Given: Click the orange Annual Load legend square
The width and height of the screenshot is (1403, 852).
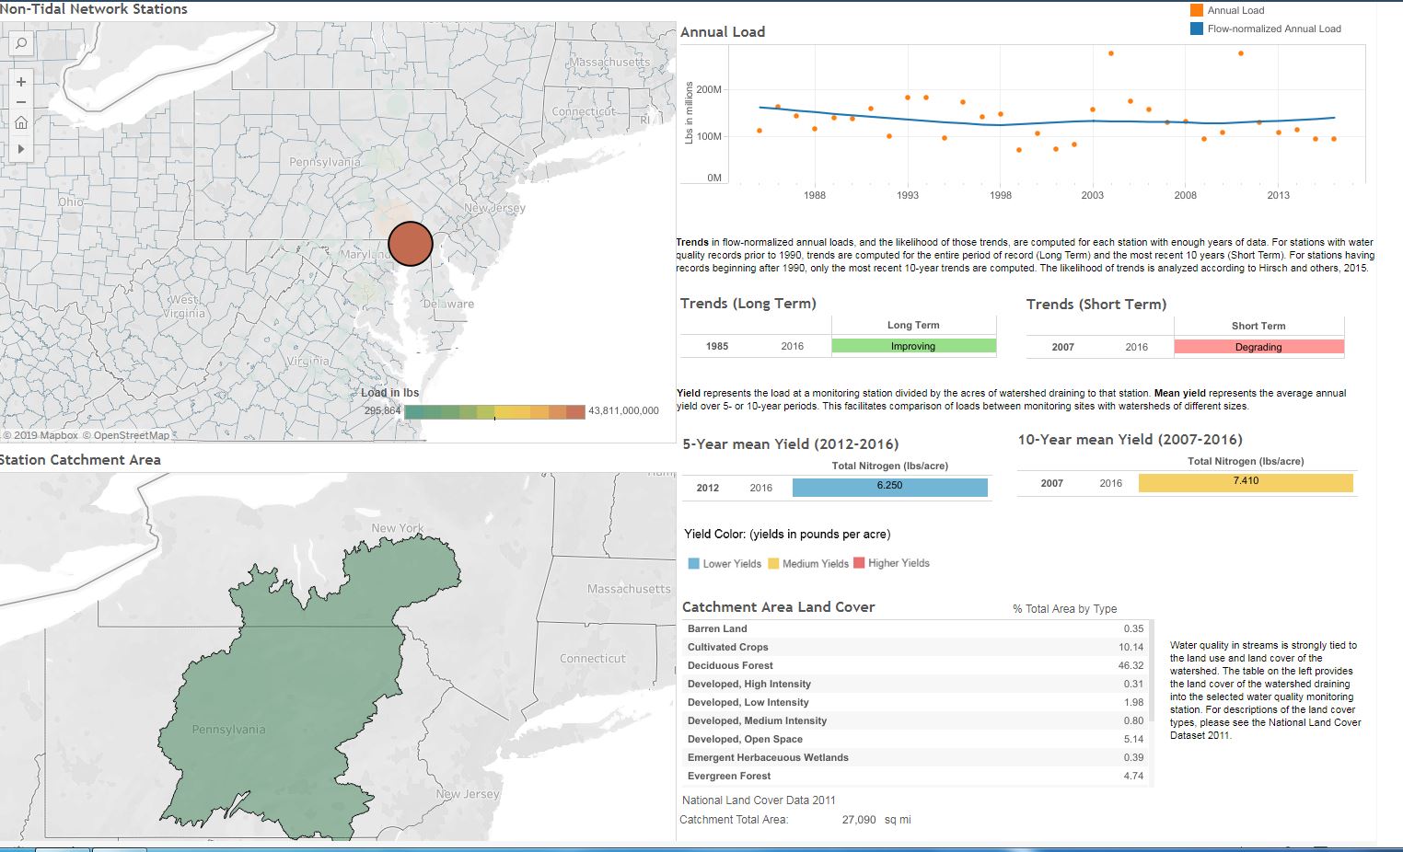Looking at the screenshot, I should point(1196,10).
